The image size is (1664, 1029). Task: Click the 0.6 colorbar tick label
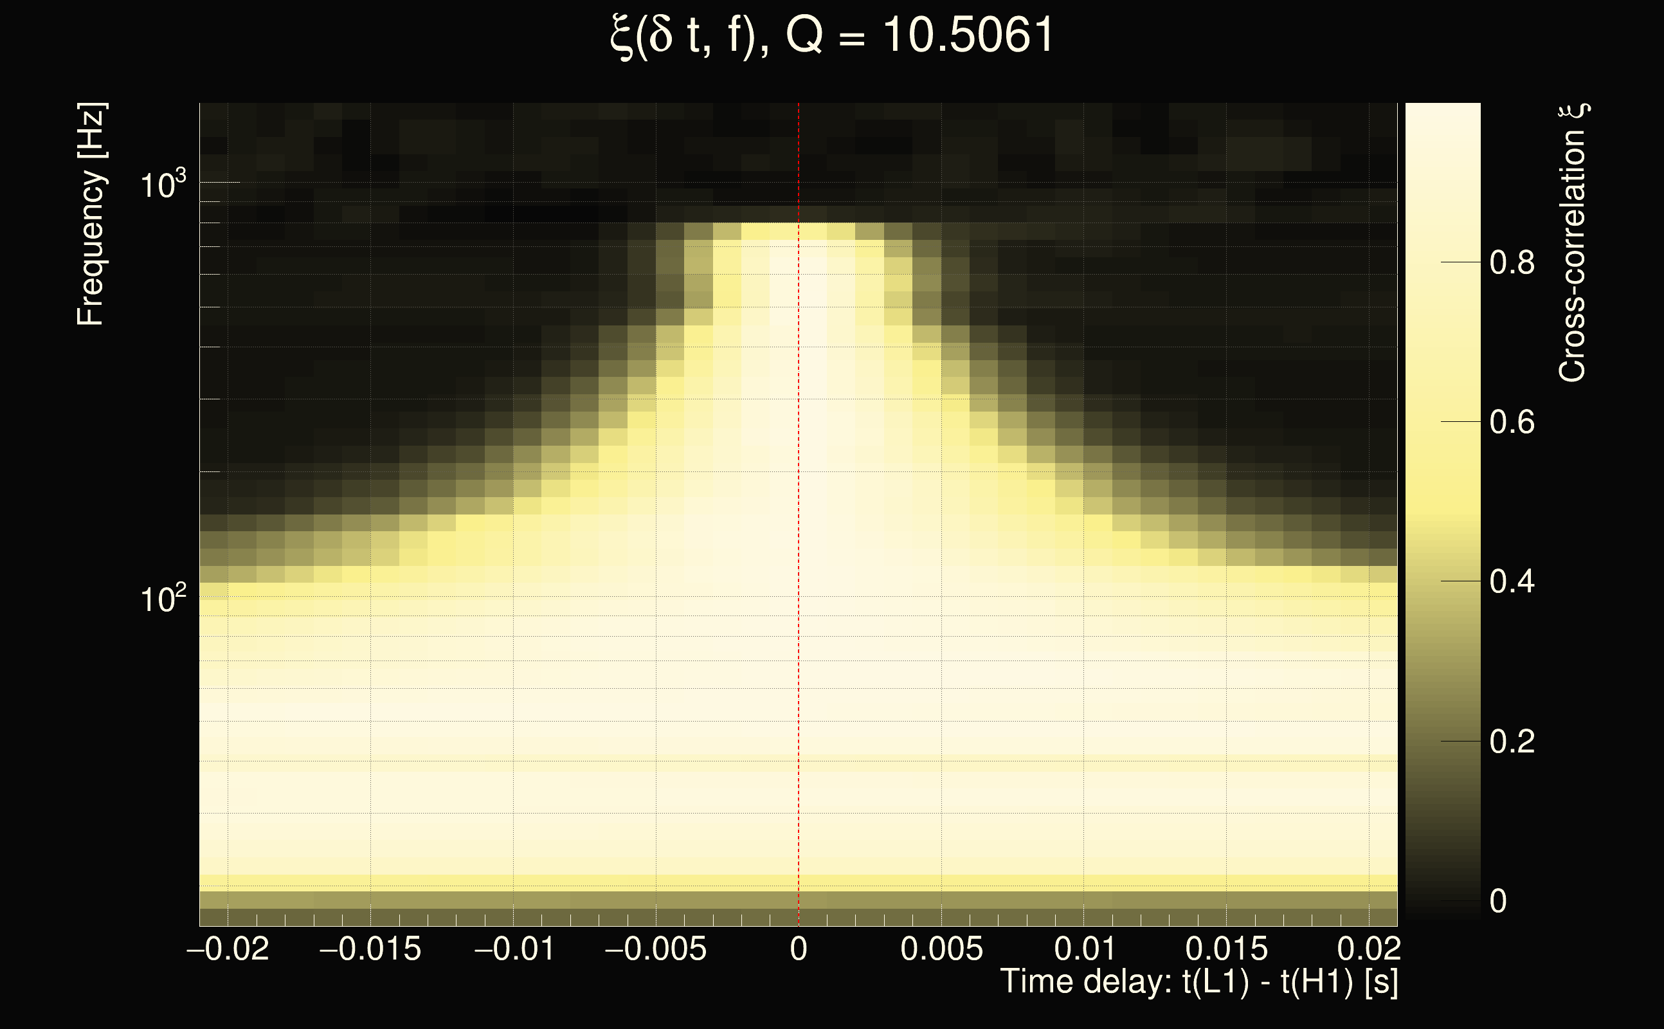(x=1512, y=423)
